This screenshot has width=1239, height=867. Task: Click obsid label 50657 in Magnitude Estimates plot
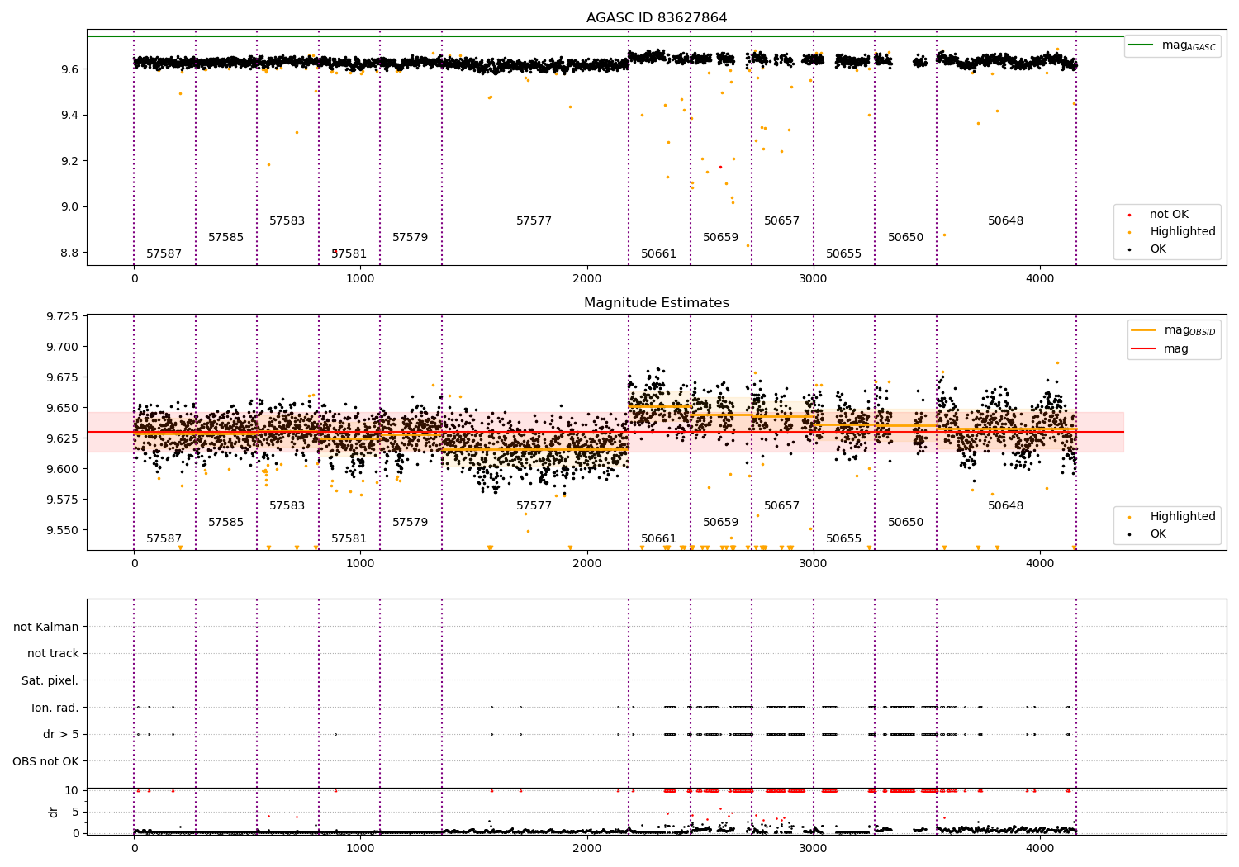point(781,506)
